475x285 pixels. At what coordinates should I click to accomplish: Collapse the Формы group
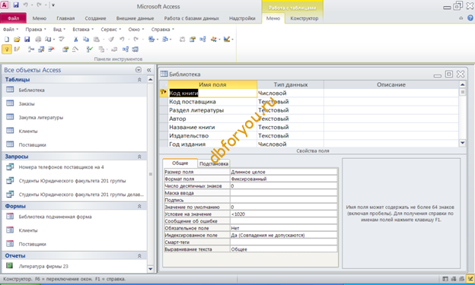139,206
